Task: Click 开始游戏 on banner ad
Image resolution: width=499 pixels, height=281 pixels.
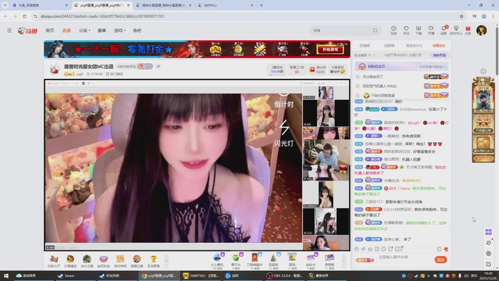Action: pyautogui.click(x=330, y=49)
